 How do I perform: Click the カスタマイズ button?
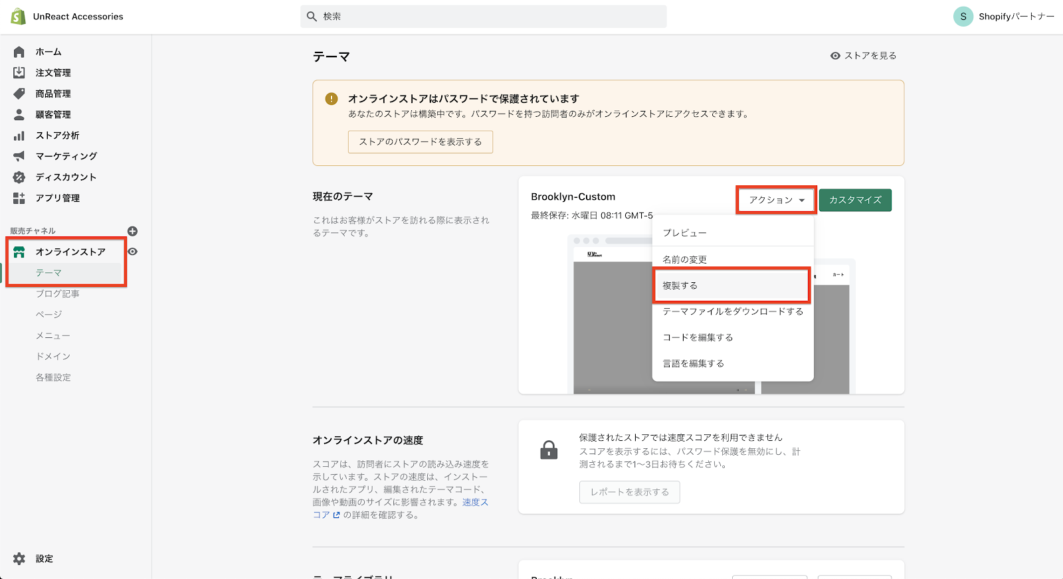point(855,200)
